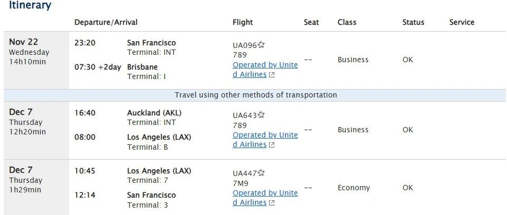Open Operated by United Airlines link for UA643
507x215 pixels.
(x=265, y=140)
